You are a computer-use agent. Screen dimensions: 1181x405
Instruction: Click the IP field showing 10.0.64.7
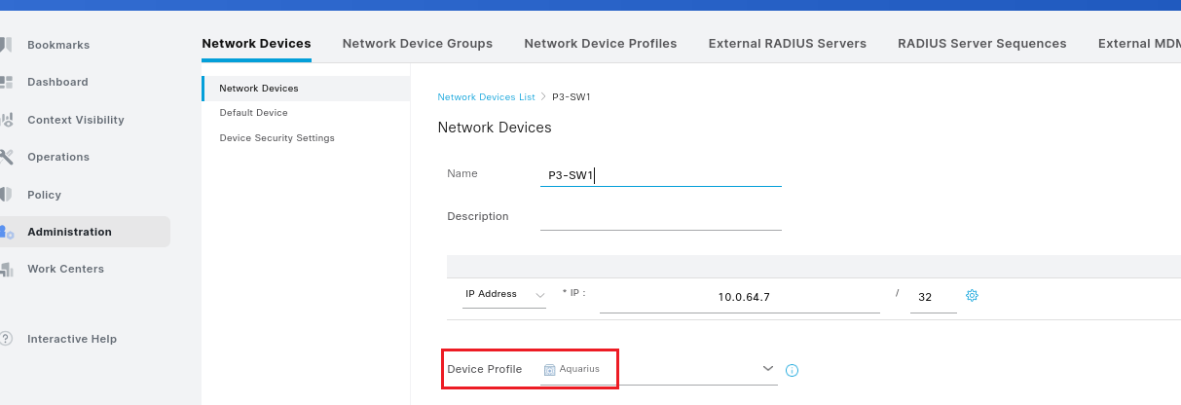pos(740,297)
